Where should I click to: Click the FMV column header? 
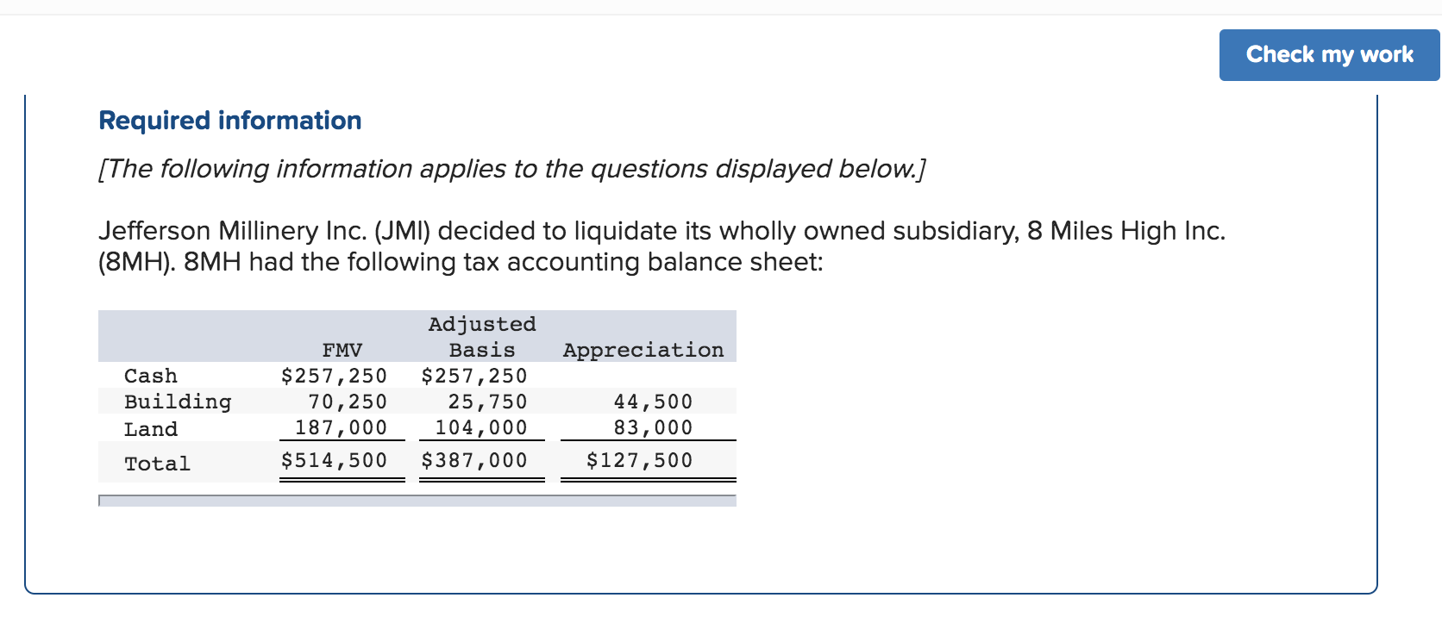pos(341,350)
